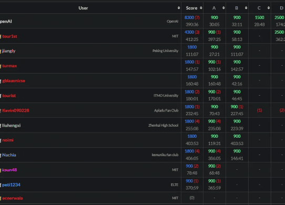Viewport: 285px width, 205px height.
Task: Click kemuniku fan club affiliation
Action: point(165,155)
